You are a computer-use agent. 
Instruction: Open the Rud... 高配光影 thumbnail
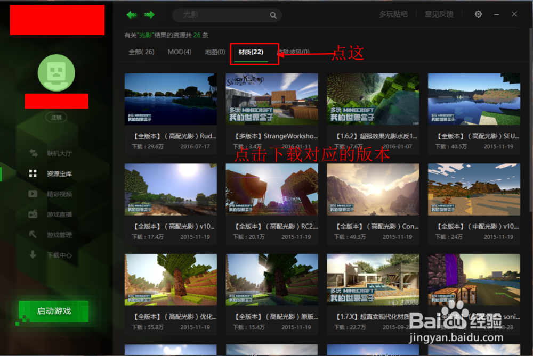point(171,99)
